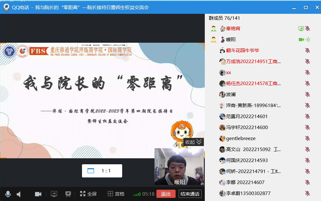Click the screen-share icon beside 秦艳宵
The image size is (321, 201).
point(301,29)
